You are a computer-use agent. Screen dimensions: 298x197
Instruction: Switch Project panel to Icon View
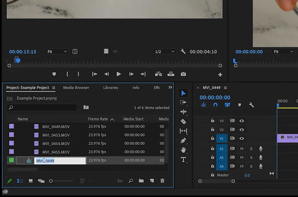pyautogui.click(x=30, y=181)
